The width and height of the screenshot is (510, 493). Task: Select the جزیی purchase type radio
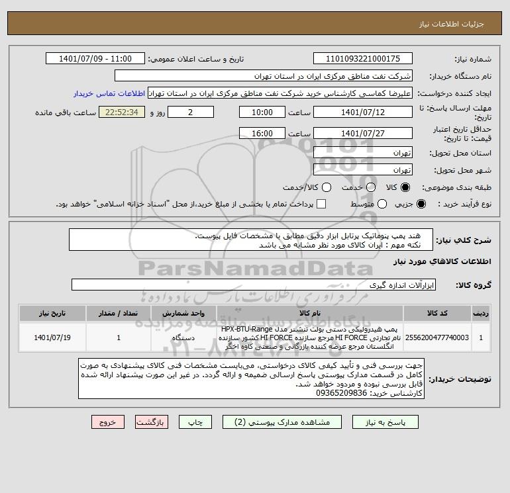421,204
